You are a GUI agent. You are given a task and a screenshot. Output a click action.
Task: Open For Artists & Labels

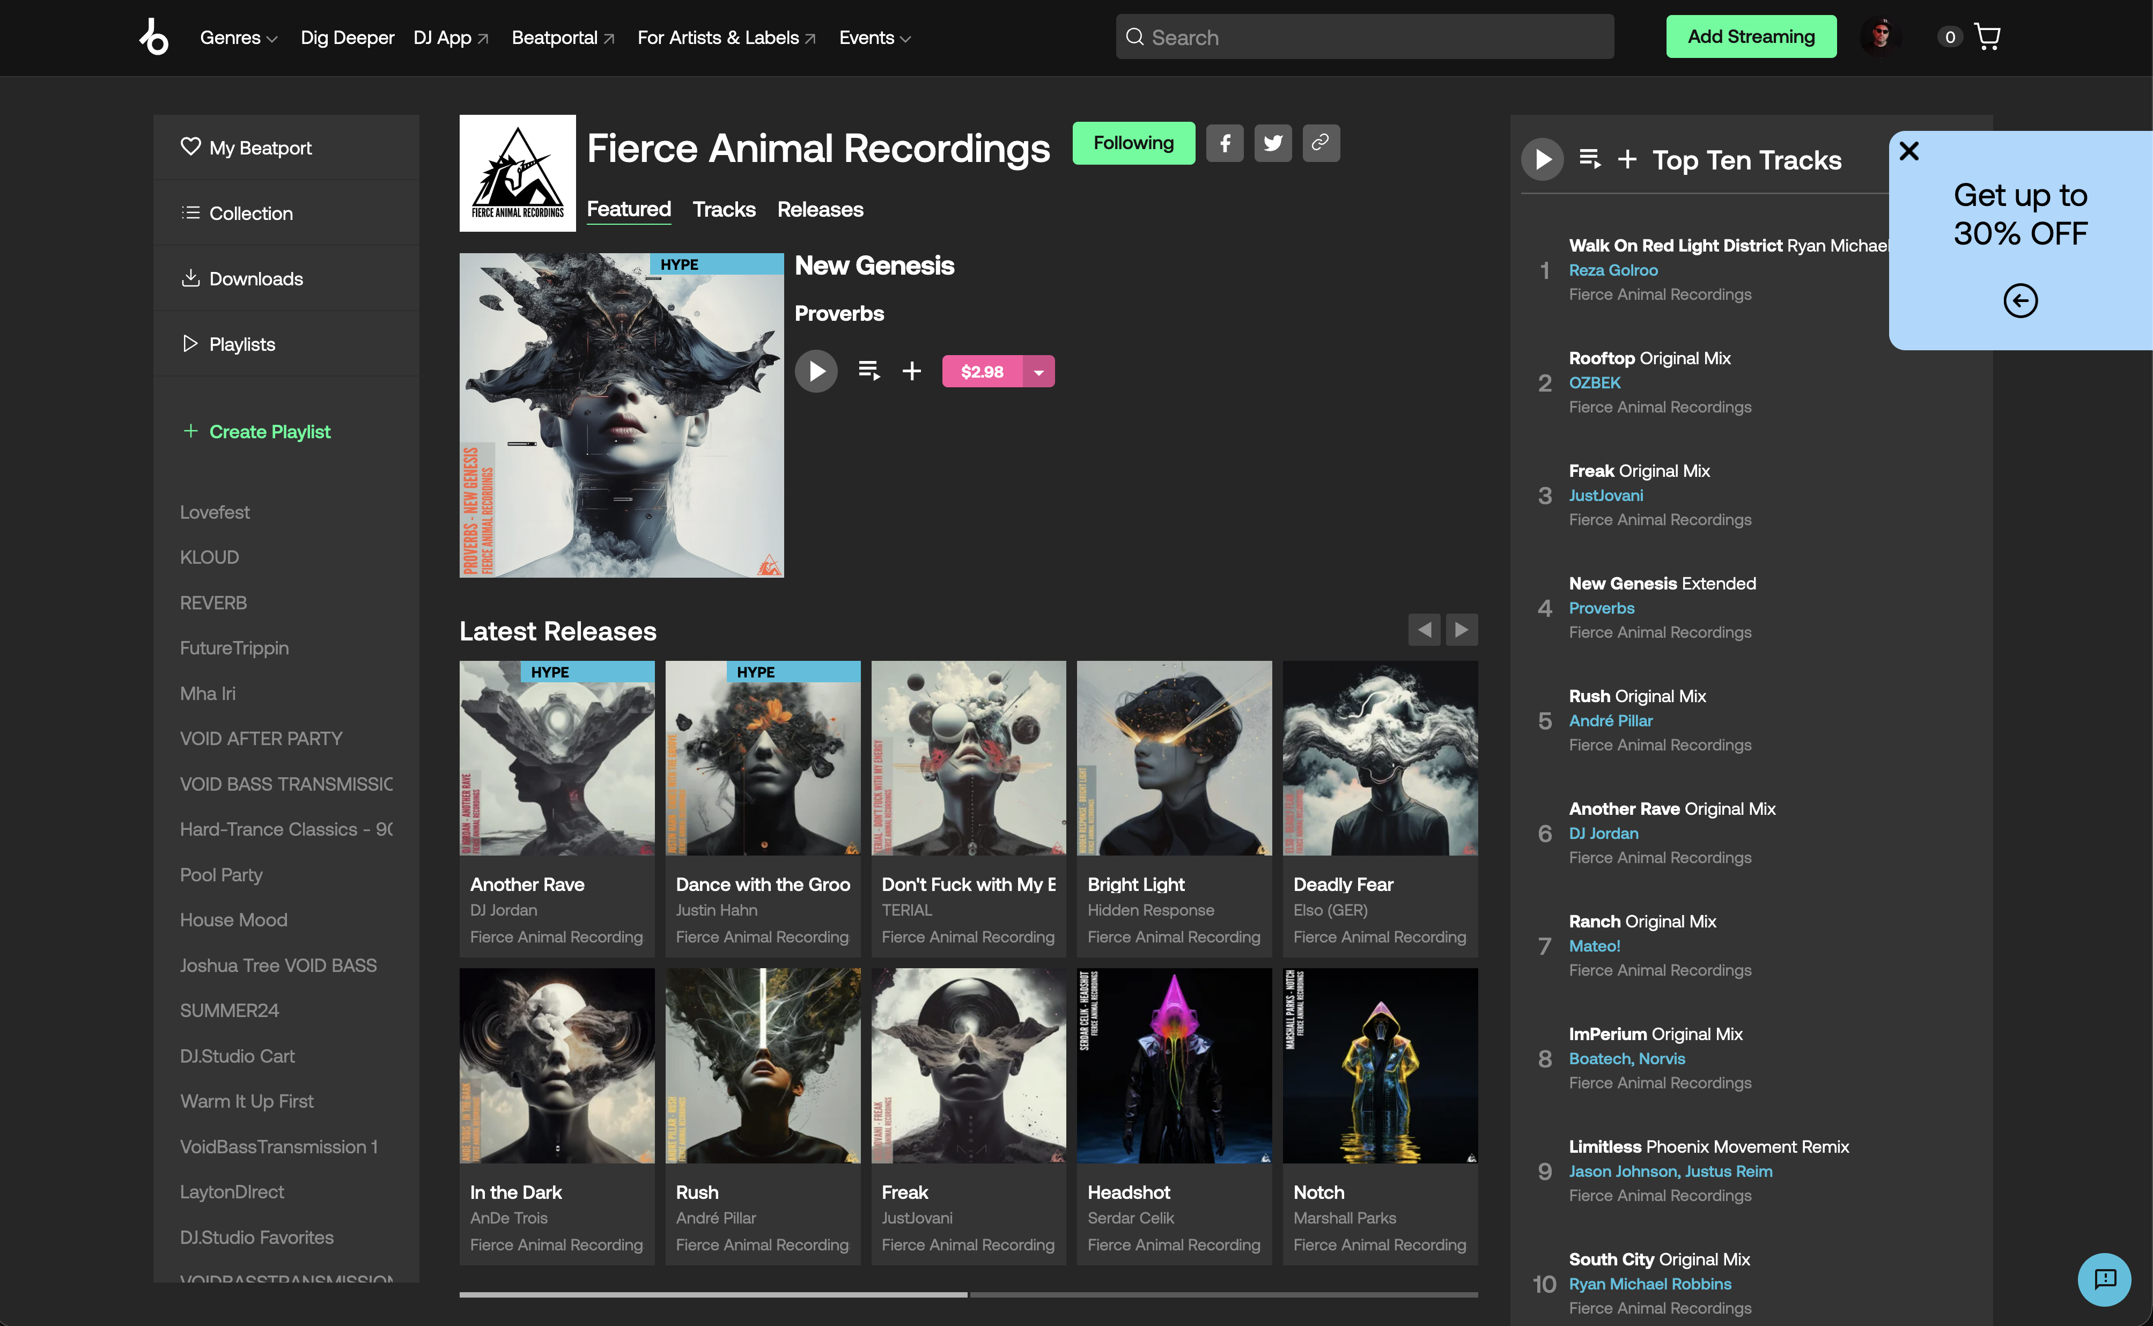tap(726, 38)
